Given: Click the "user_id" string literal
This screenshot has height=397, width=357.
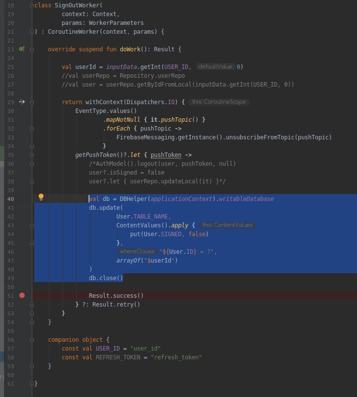Looking at the screenshot, I should click(145, 349).
